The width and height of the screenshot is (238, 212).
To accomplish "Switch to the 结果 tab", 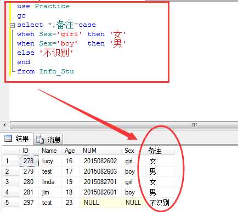I will point(17,139).
